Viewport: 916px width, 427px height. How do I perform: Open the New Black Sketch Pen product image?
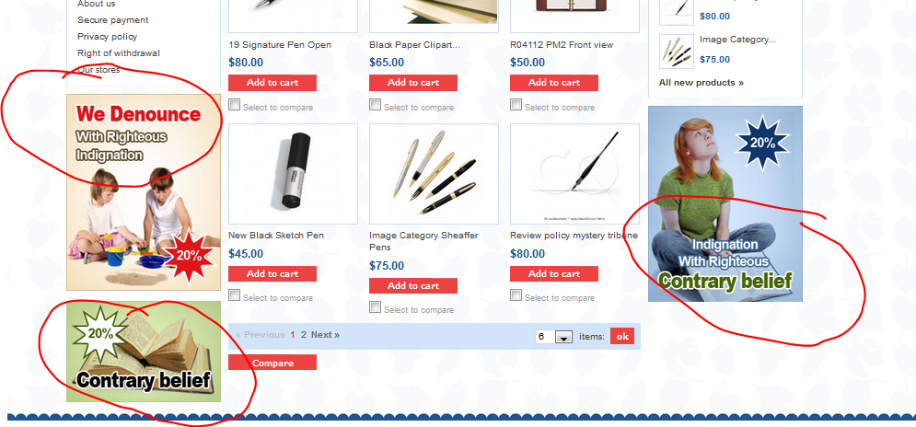(294, 174)
